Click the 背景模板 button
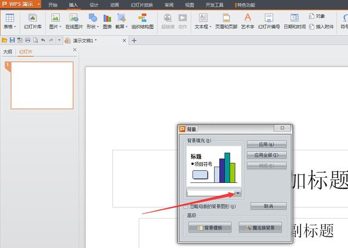This screenshot has height=248, width=348. 209,228
